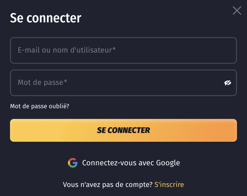
Task: Show hidden password with crossed-eye icon
Action: [228, 83]
